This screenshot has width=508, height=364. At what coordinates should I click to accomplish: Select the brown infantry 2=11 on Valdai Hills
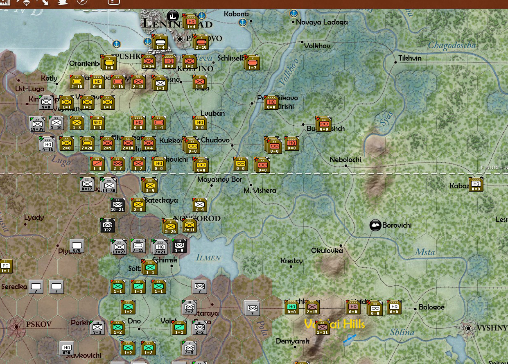322,328
